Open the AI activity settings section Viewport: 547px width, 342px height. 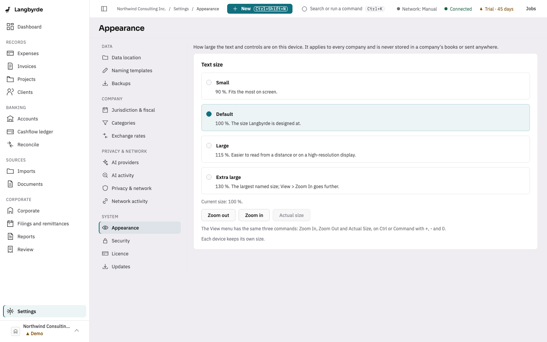coord(140,175)
